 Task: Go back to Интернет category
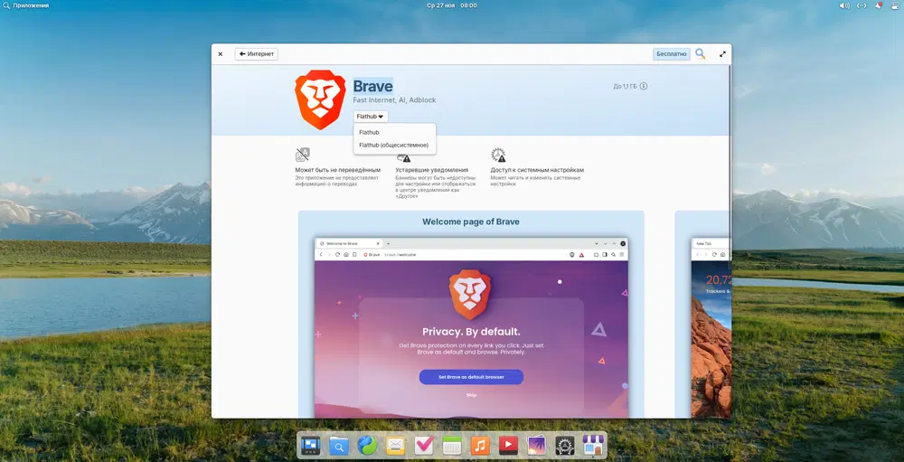tap(257, 54)
